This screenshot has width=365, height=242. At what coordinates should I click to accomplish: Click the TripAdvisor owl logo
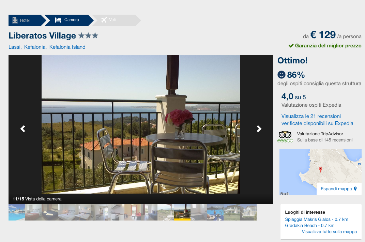(285, 135)
